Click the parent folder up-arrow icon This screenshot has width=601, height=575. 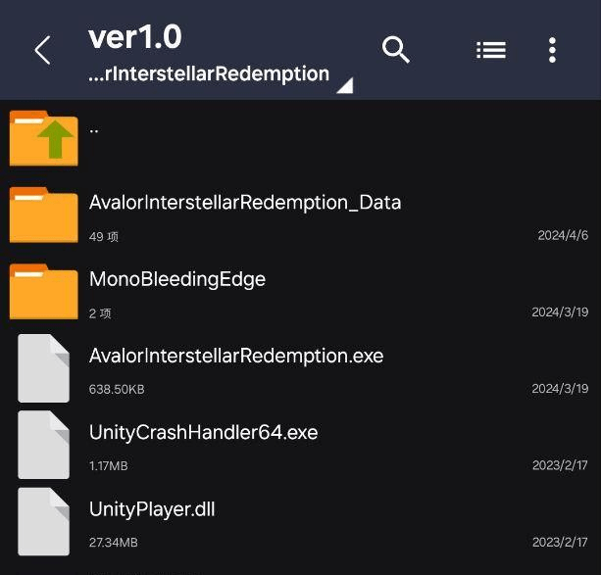pos(44,138)
